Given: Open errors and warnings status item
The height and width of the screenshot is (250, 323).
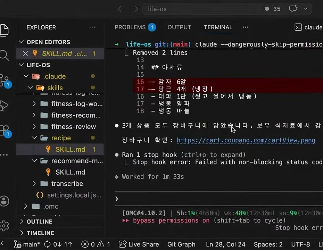Looking at the screenshot, I should coord(96,244).
